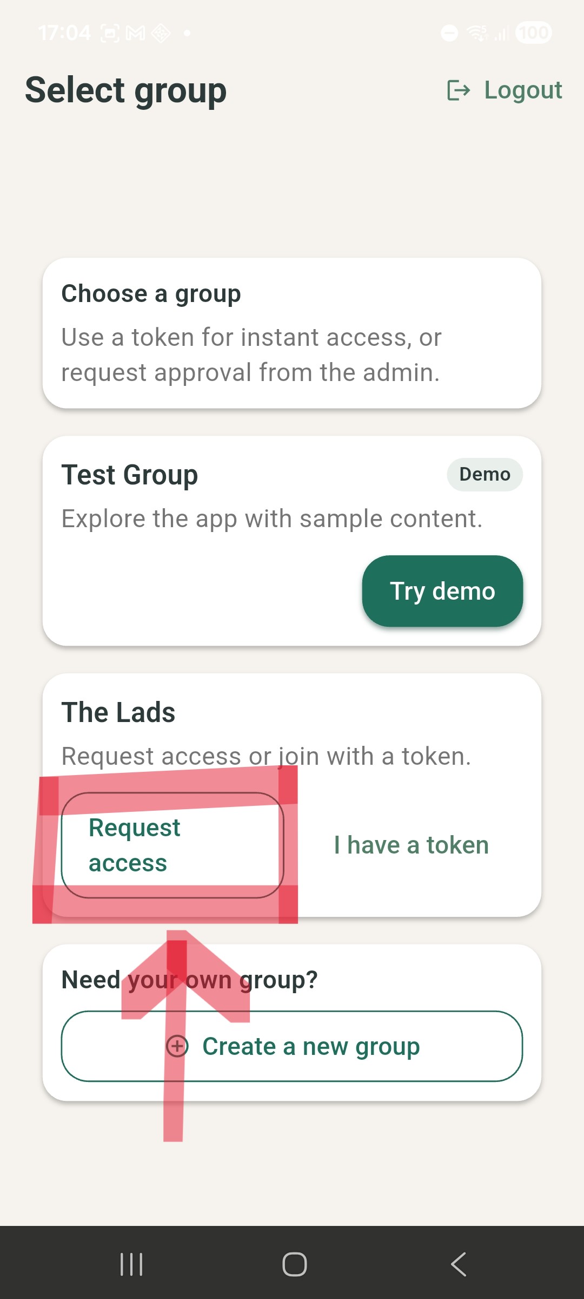584x1299 pixels.
Task: Tap the screenshot capture status icon
Action: [110, 34]
